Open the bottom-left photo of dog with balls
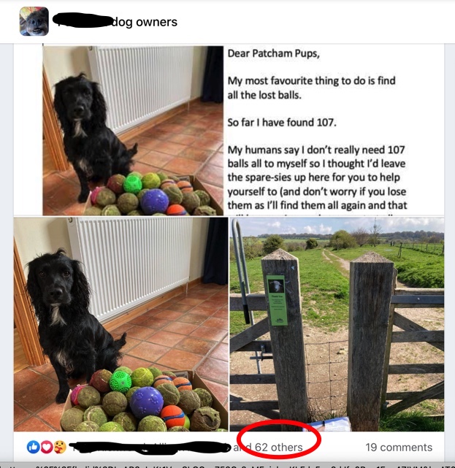This screenshot has width=455, height=468. (121, 324)
